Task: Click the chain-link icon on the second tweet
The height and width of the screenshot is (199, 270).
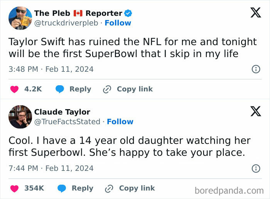Action: coord(109,188)
